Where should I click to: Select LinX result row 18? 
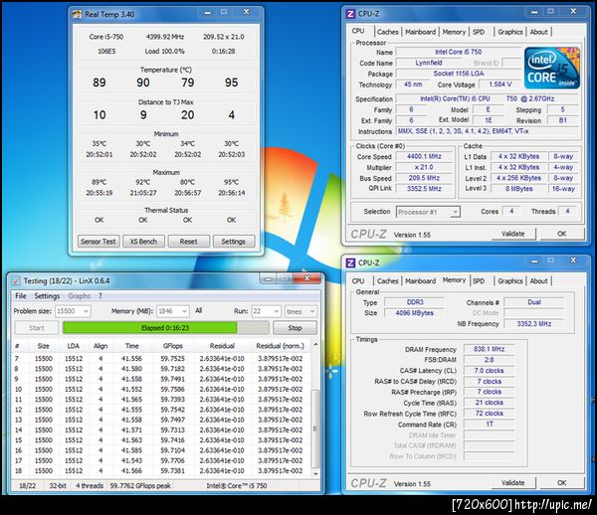(161, 471)
